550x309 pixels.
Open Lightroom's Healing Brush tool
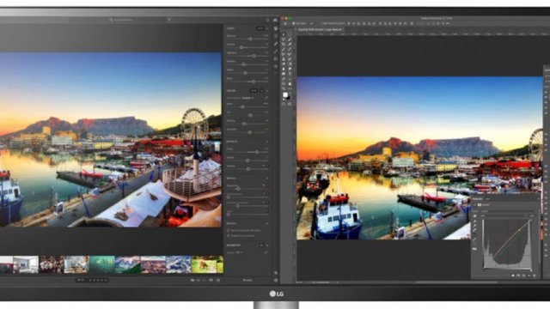276,44
